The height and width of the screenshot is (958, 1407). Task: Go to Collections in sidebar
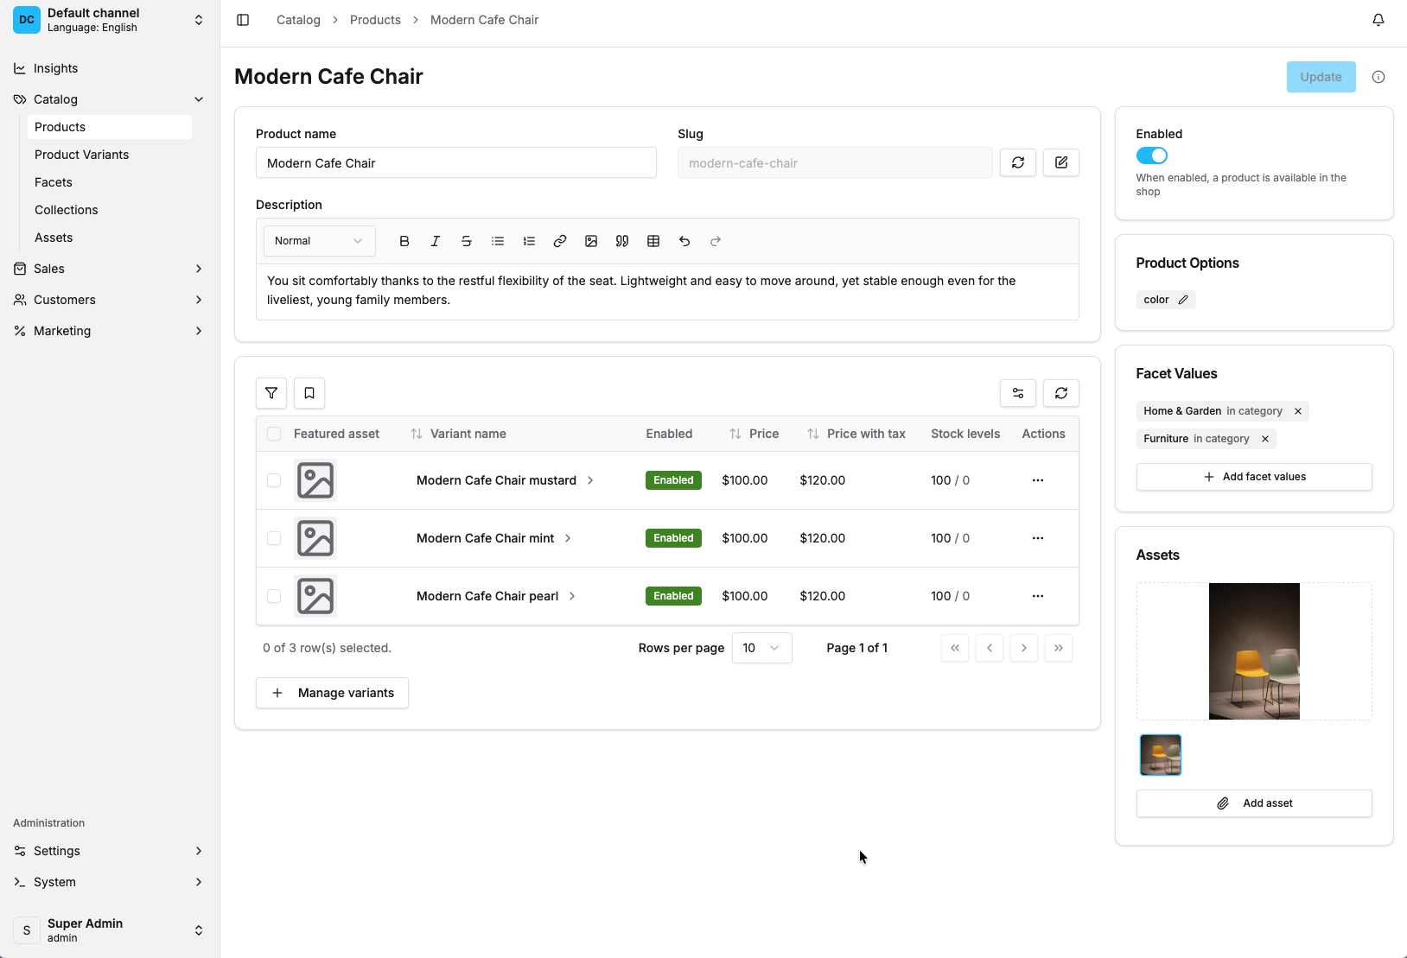[x=110, y=210]
